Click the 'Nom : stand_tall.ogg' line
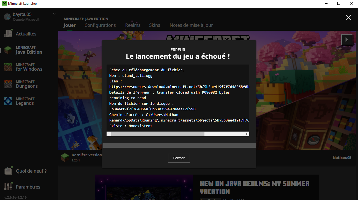The width and height of the screenshot is (358, 200). point(131,75)
